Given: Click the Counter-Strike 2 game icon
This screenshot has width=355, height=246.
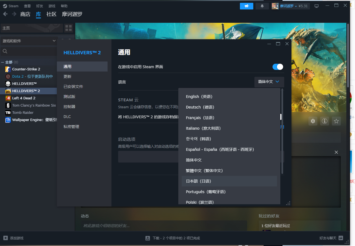Looking at the screenshot, I should (x=8, y=69).
